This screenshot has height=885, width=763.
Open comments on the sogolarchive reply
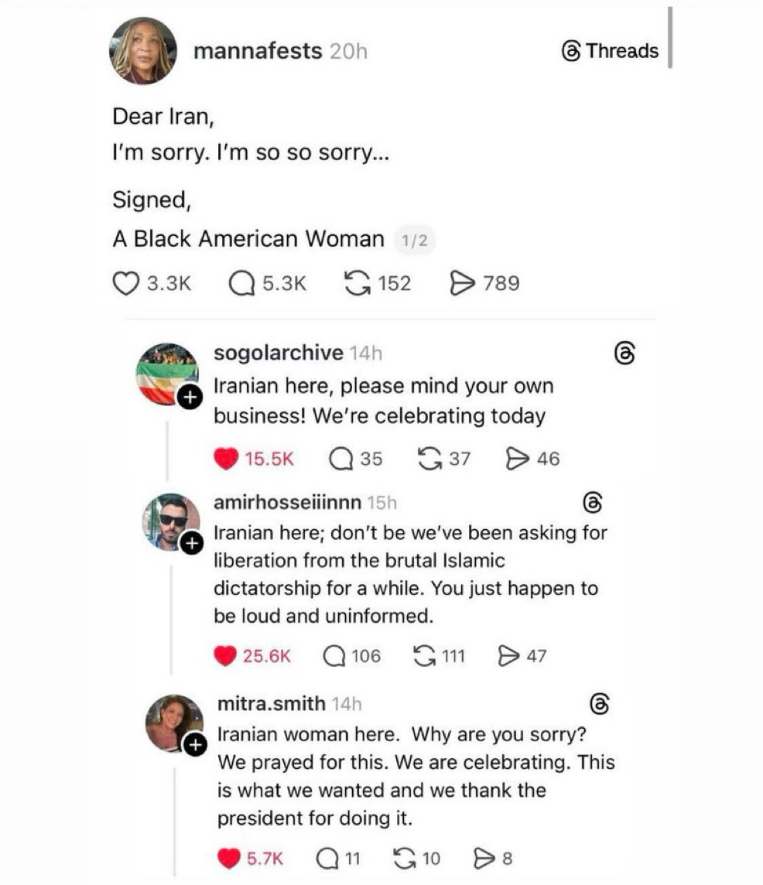click(x=341, y=459)
